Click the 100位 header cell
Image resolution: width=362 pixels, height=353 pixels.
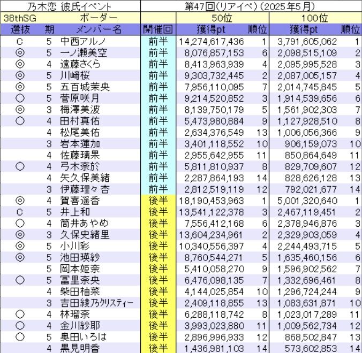click(x=314, y=18)
